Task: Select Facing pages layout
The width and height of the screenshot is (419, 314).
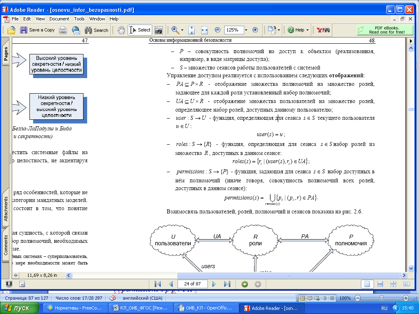Action: 406,284
